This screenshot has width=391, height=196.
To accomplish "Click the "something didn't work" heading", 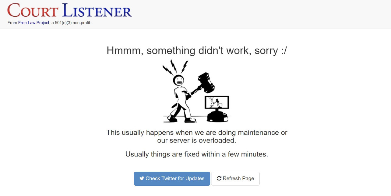I will point(196,50).
